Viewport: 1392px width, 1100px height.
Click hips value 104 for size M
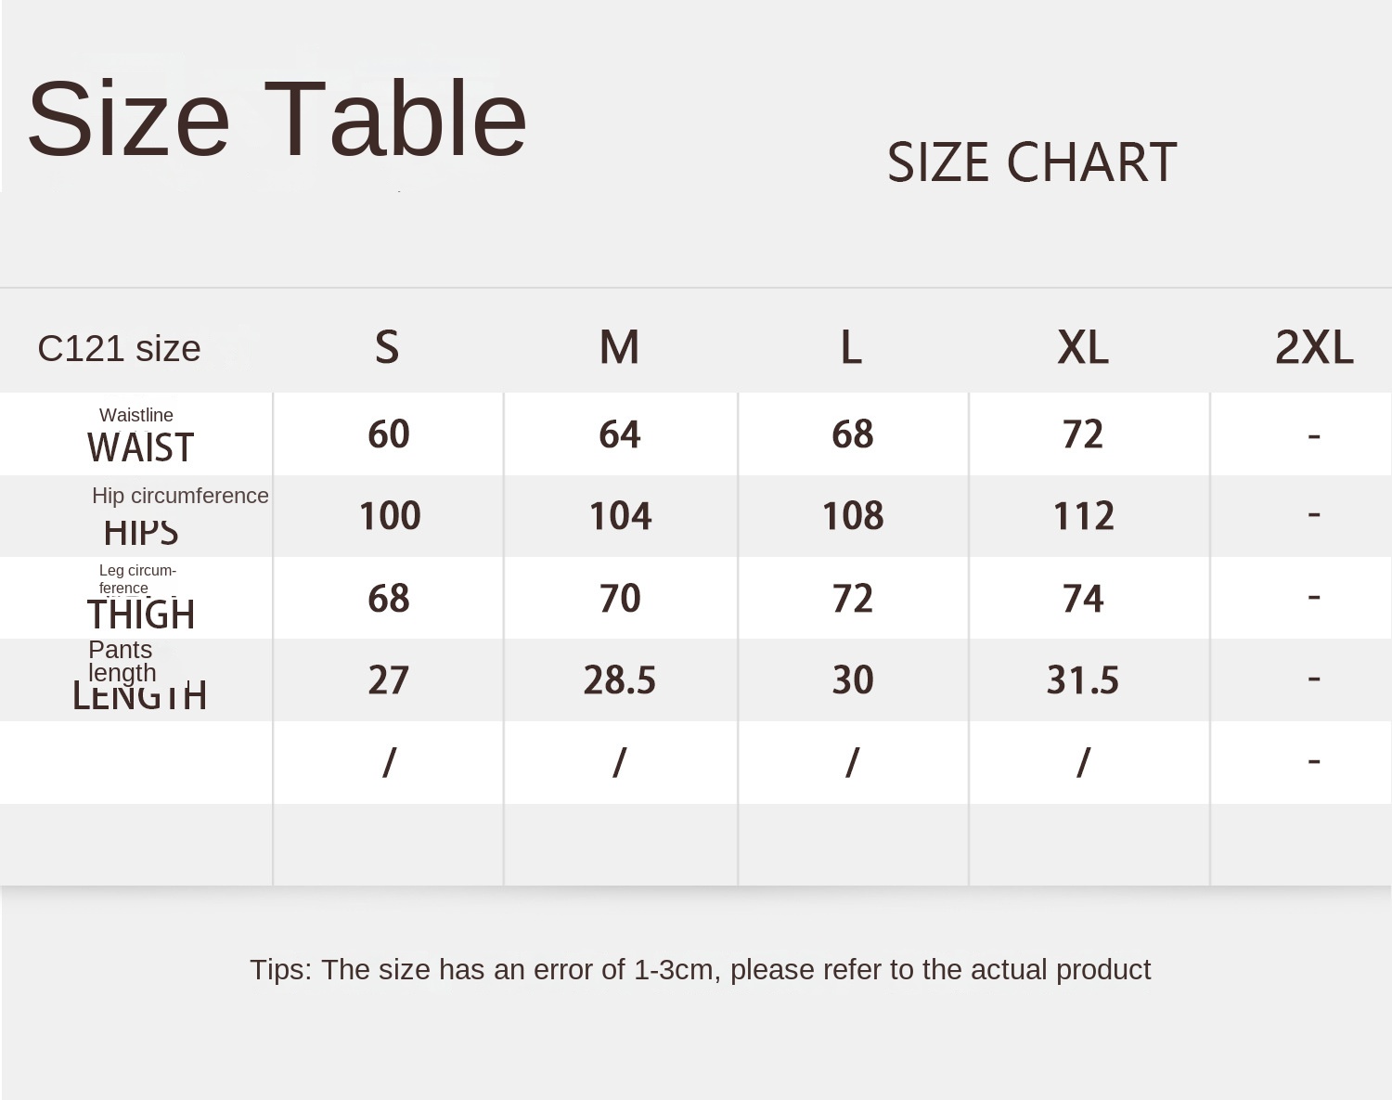click(x=620, y=515)
